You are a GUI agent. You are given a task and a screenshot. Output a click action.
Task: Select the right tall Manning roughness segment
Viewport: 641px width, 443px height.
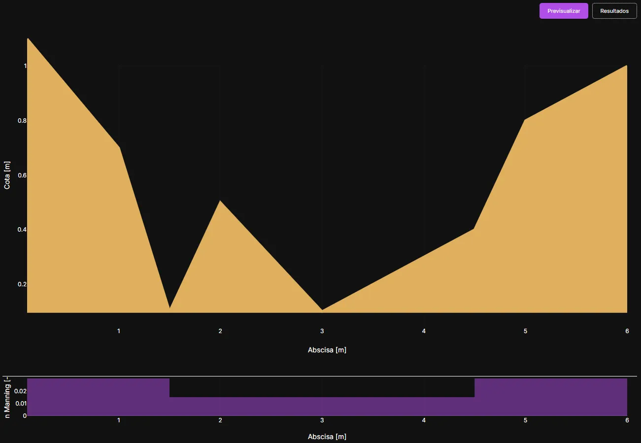point(550,397)
